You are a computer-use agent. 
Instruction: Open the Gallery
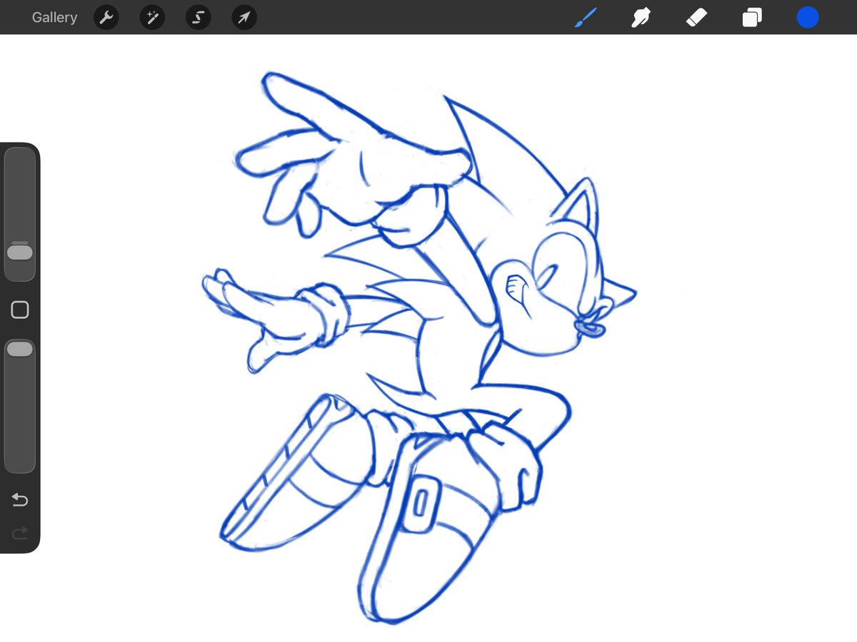click(54, 17)
